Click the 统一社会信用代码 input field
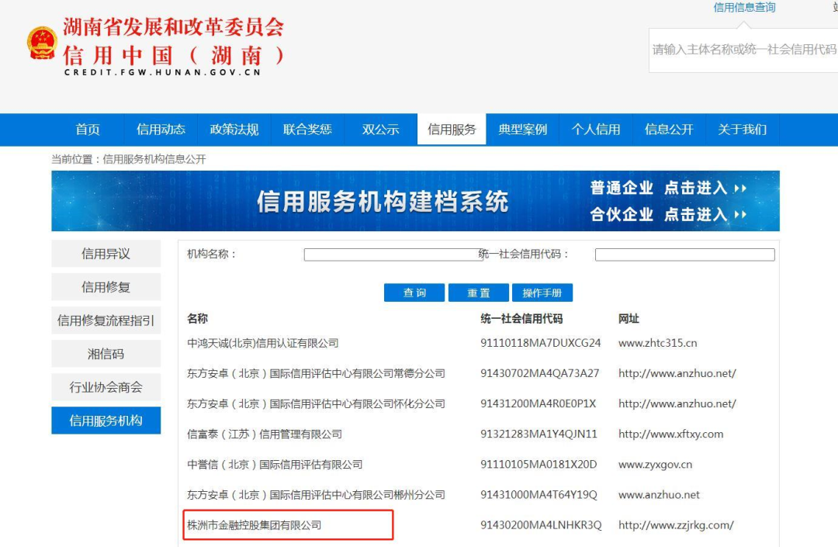Image resolution: width=838 pixels, height=547 pixels. [684, 254]
